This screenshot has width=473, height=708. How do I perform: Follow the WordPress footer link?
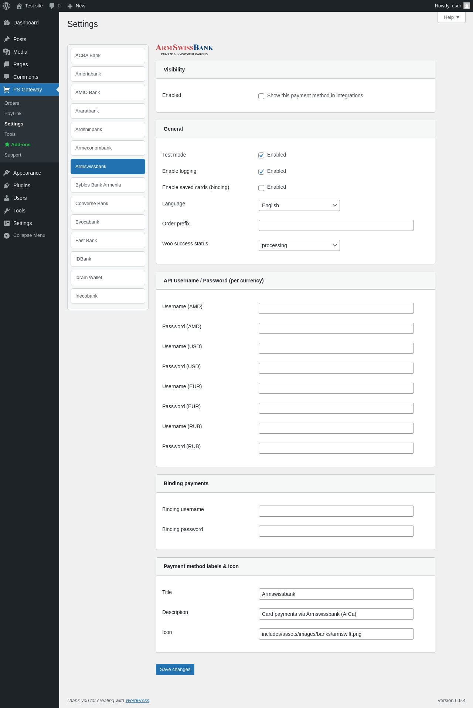(x=137, y=701)
